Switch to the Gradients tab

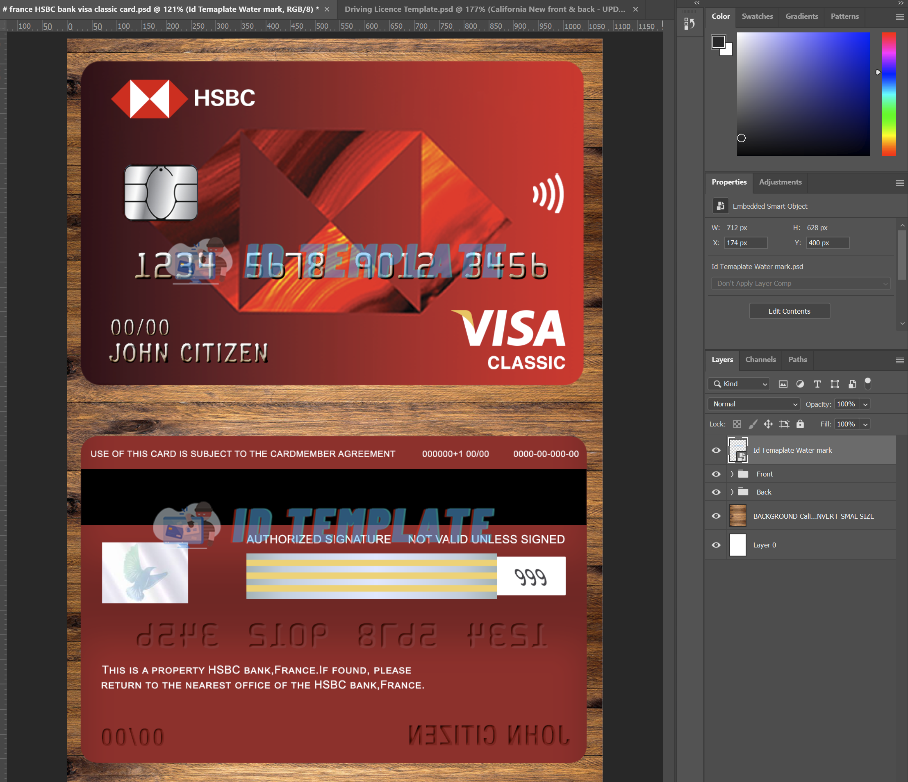click(x=801, y=16)
